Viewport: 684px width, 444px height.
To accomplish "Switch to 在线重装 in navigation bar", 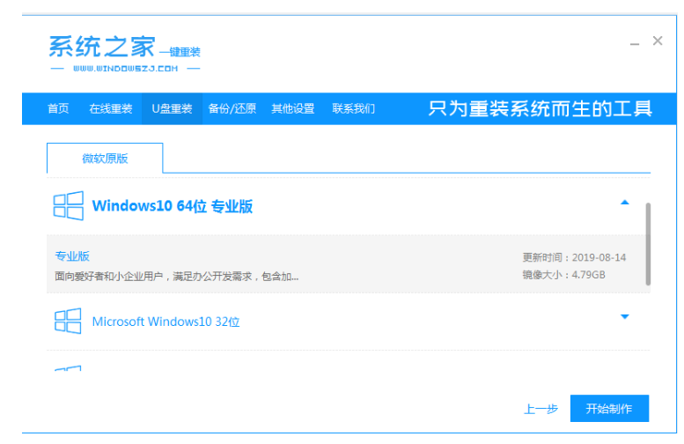I will tap(110, 109).
